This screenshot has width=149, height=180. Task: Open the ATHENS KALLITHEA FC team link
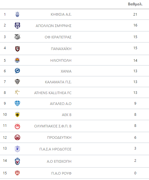pyautogui.click(x=53, y=93)
